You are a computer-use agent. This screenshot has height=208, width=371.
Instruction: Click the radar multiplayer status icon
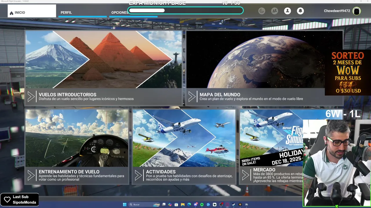[262, 11]
